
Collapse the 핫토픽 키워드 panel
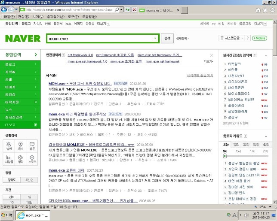click(266, 136)
